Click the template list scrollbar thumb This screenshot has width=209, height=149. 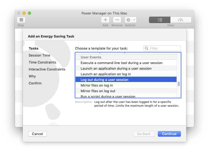[x=179, y=84]
